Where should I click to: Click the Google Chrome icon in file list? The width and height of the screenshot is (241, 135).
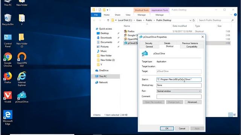click(125, 35)
